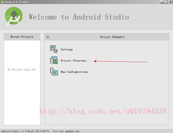The image size is (173, 133).
Task: Open the Run Configurations entry
Action: point(74,72)
